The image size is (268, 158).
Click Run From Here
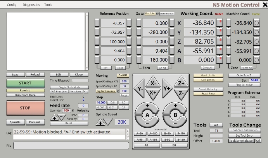(x=26, y=95)
